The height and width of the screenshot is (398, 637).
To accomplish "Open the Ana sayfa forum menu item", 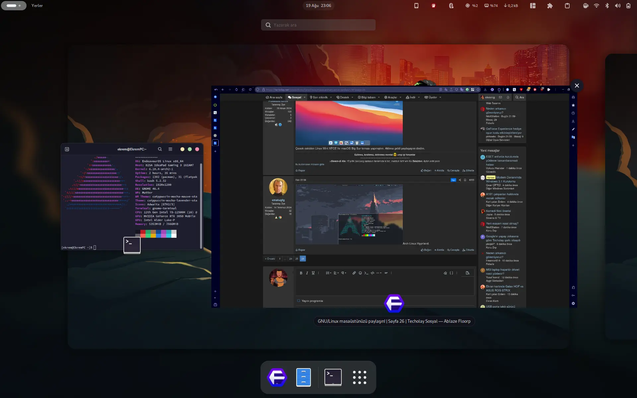I will point(274,98).
